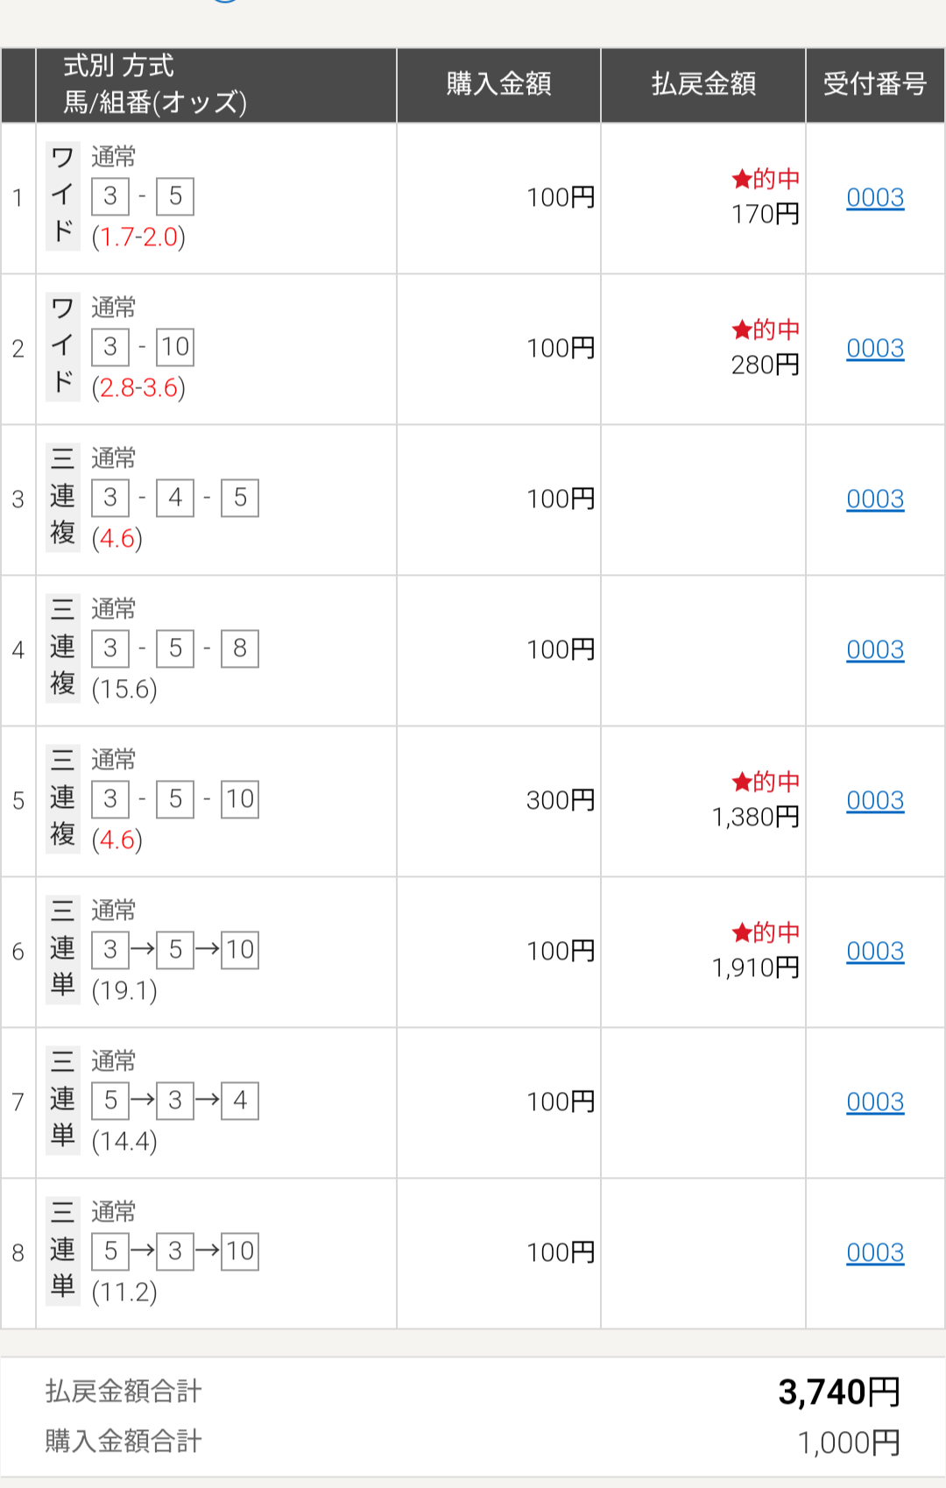
Task: Click the 的中 star in row 1
Action: coord(742,180)
